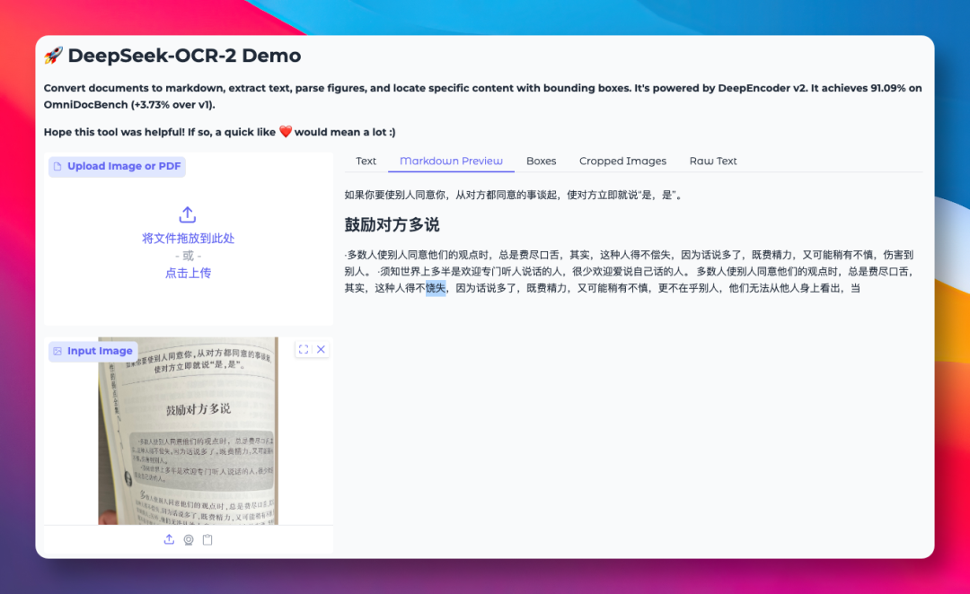Viewport: 970px width, 594px height.
Task: Click the Upload Image or PDF label
Action: 117,166
